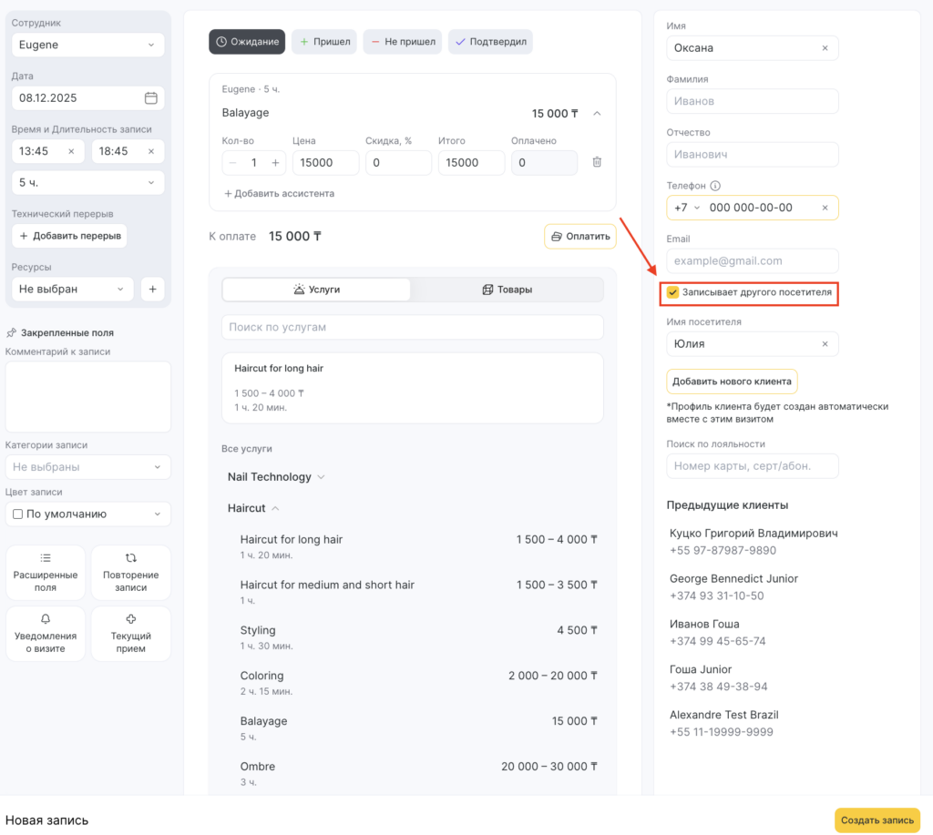This screenshot has height=835, width=933.
Task: Delete the Balayage service with trash icon
Action: tap(597, 162)
